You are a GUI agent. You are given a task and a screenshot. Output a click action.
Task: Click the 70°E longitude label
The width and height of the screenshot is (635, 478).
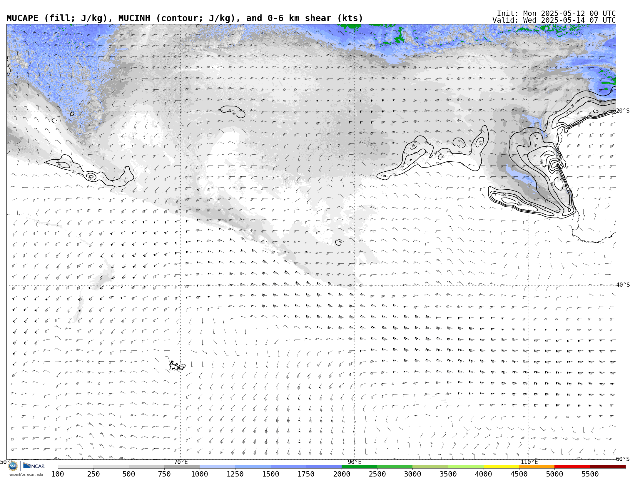pyautogui.click(x=181, y=462)
